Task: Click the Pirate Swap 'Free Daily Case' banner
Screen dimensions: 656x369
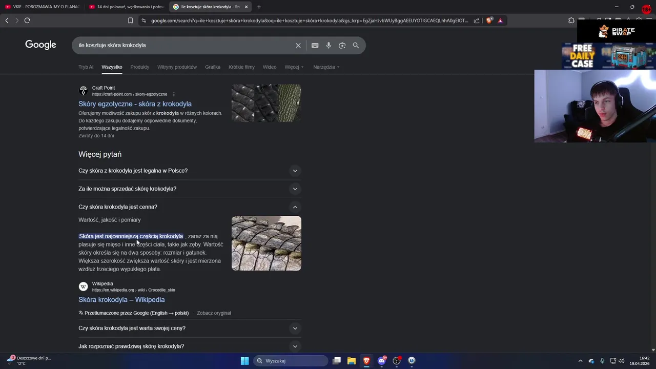Action: [x=608, y=56]
